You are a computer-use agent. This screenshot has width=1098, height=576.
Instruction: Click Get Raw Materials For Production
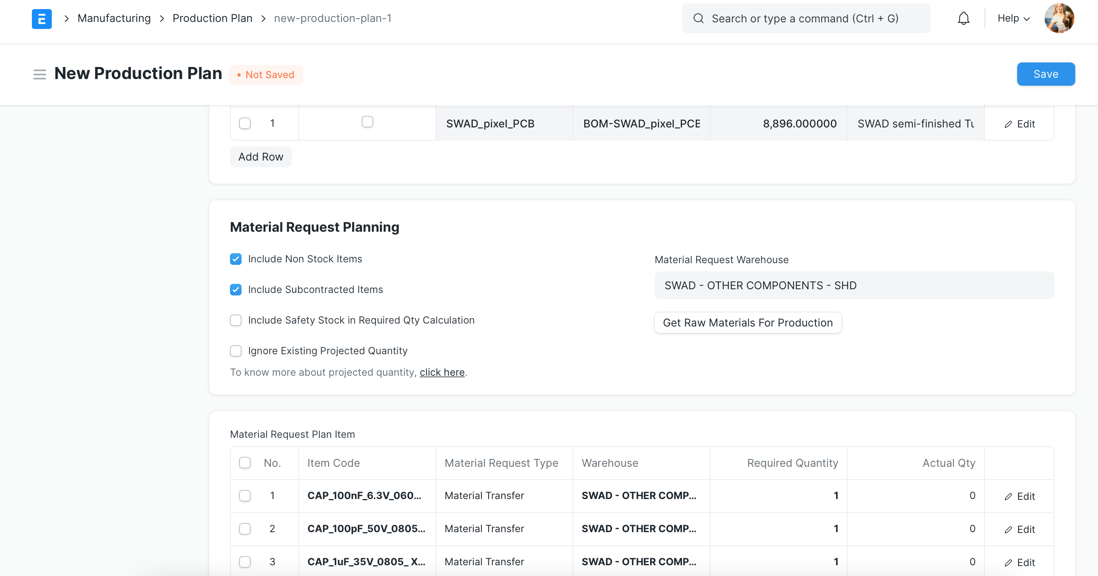(747, 323)
